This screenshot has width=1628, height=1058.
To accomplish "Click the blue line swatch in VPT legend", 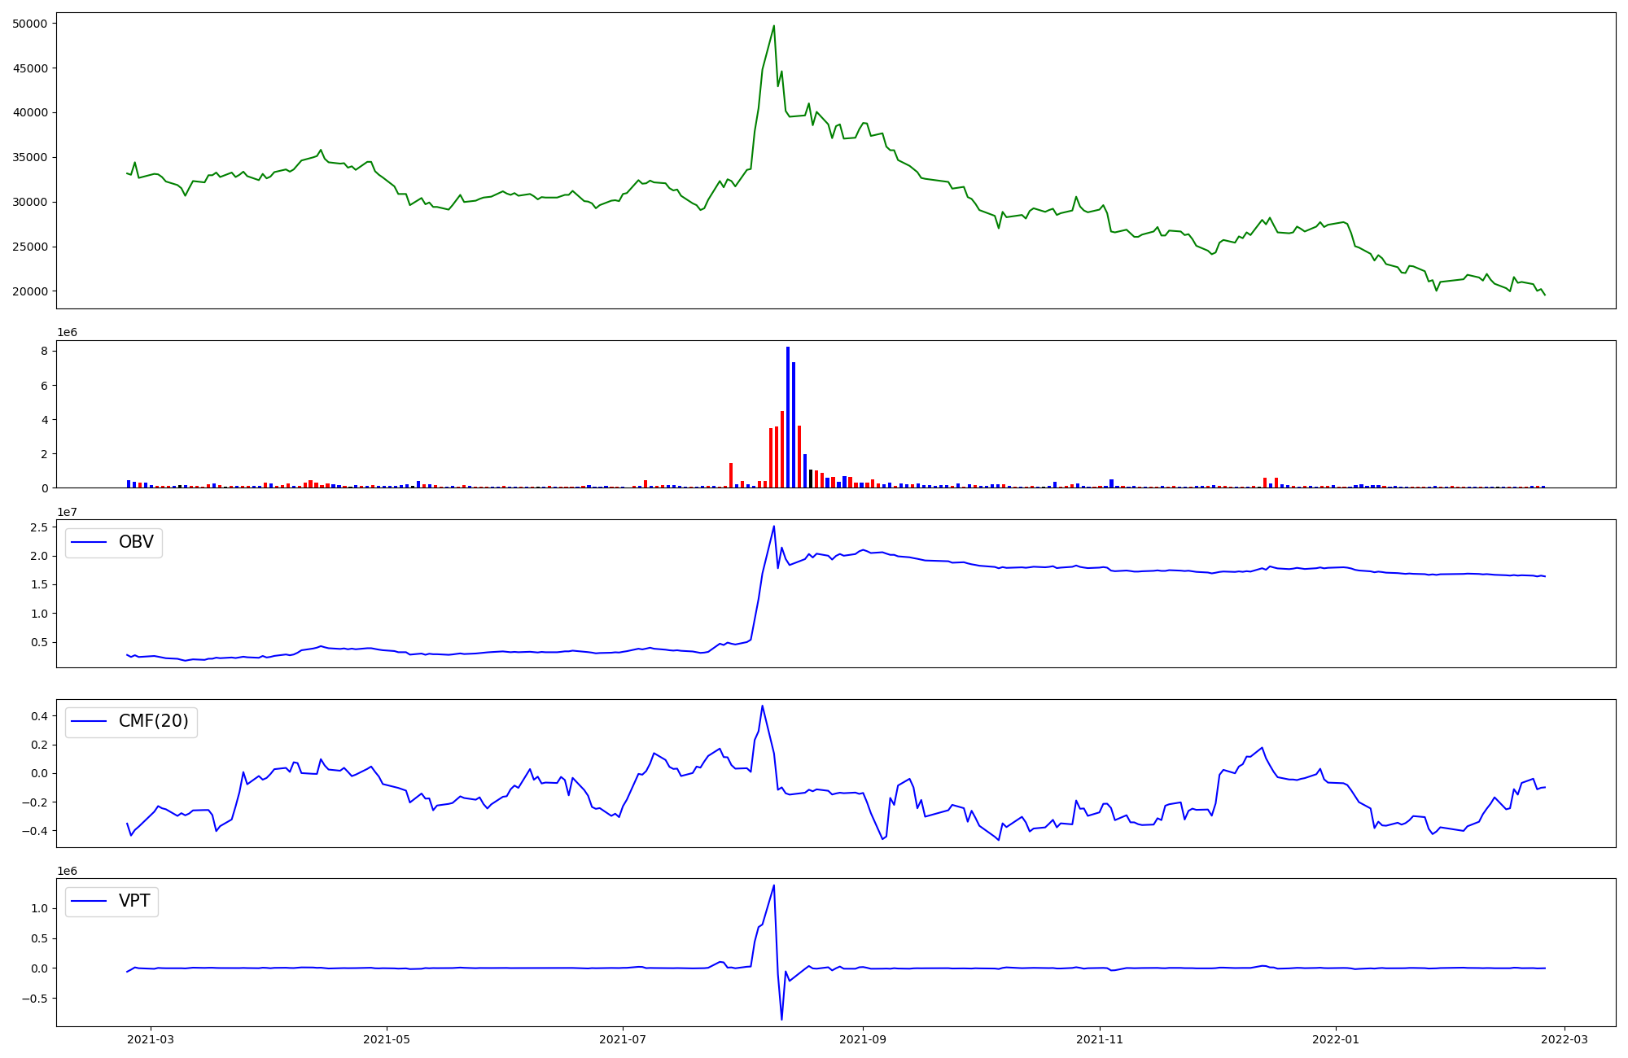I will click(90, 901).
